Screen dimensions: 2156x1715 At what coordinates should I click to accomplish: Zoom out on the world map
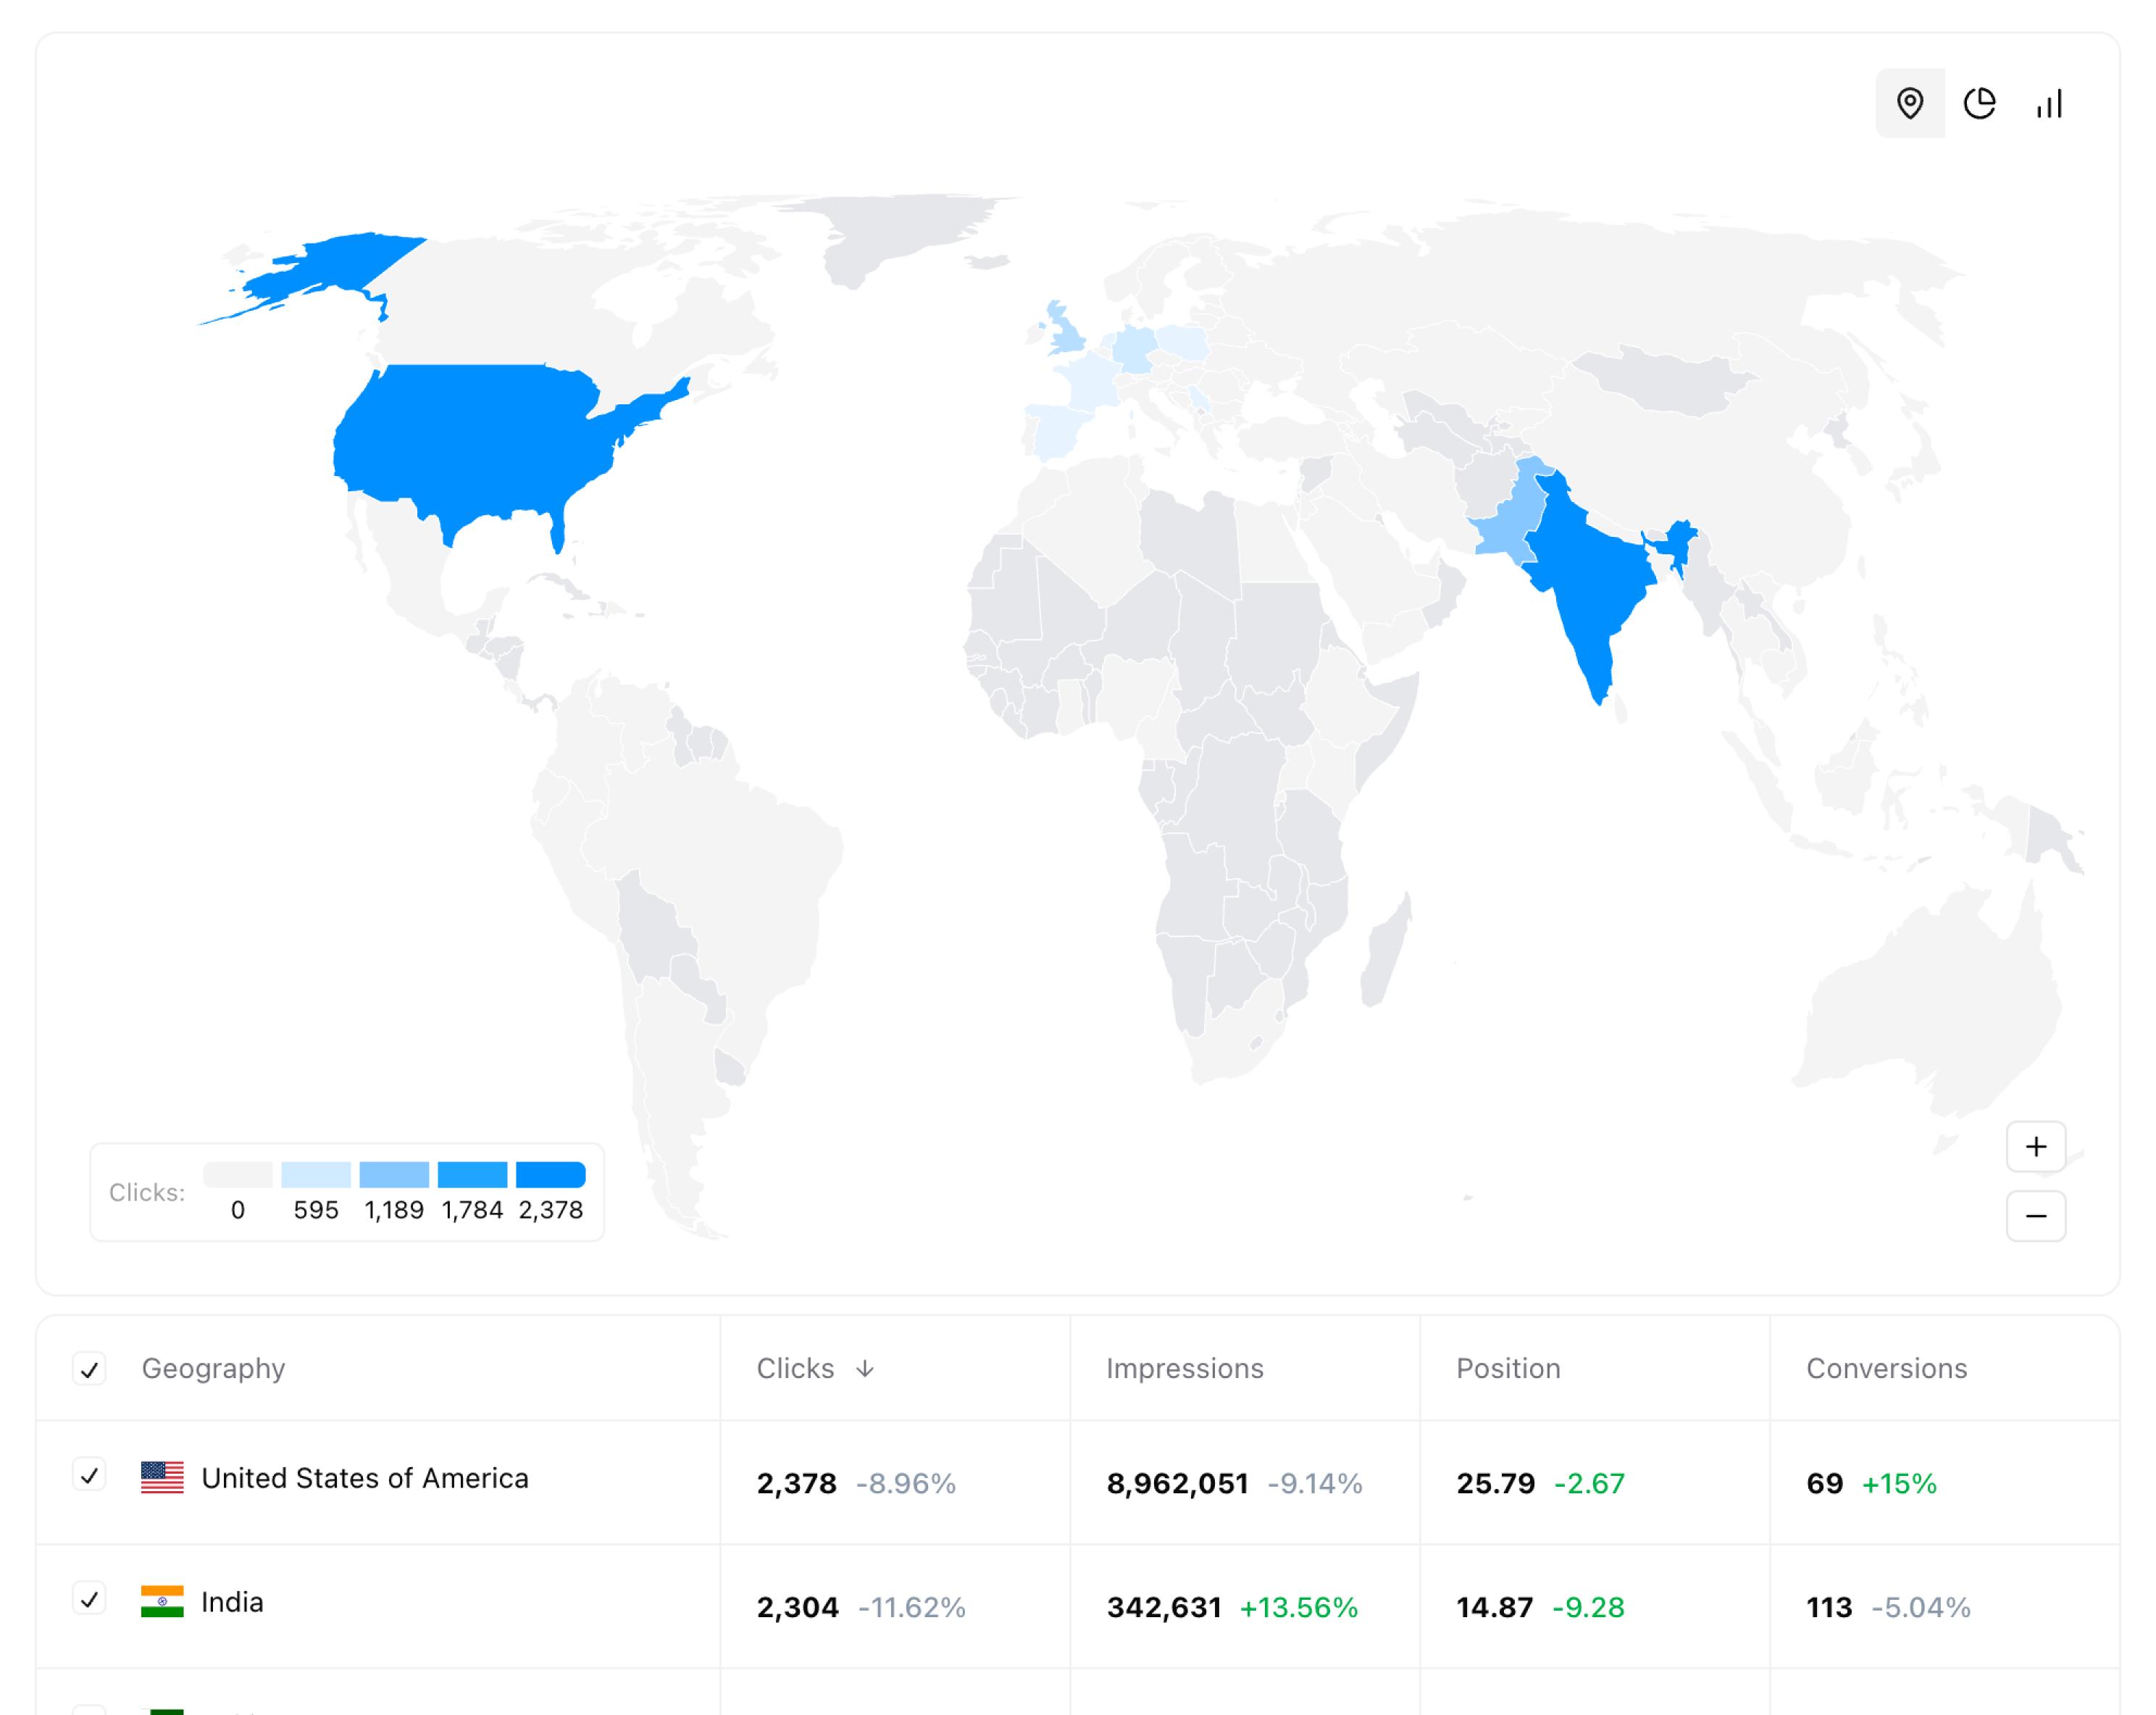(x=2036, y=1216)
